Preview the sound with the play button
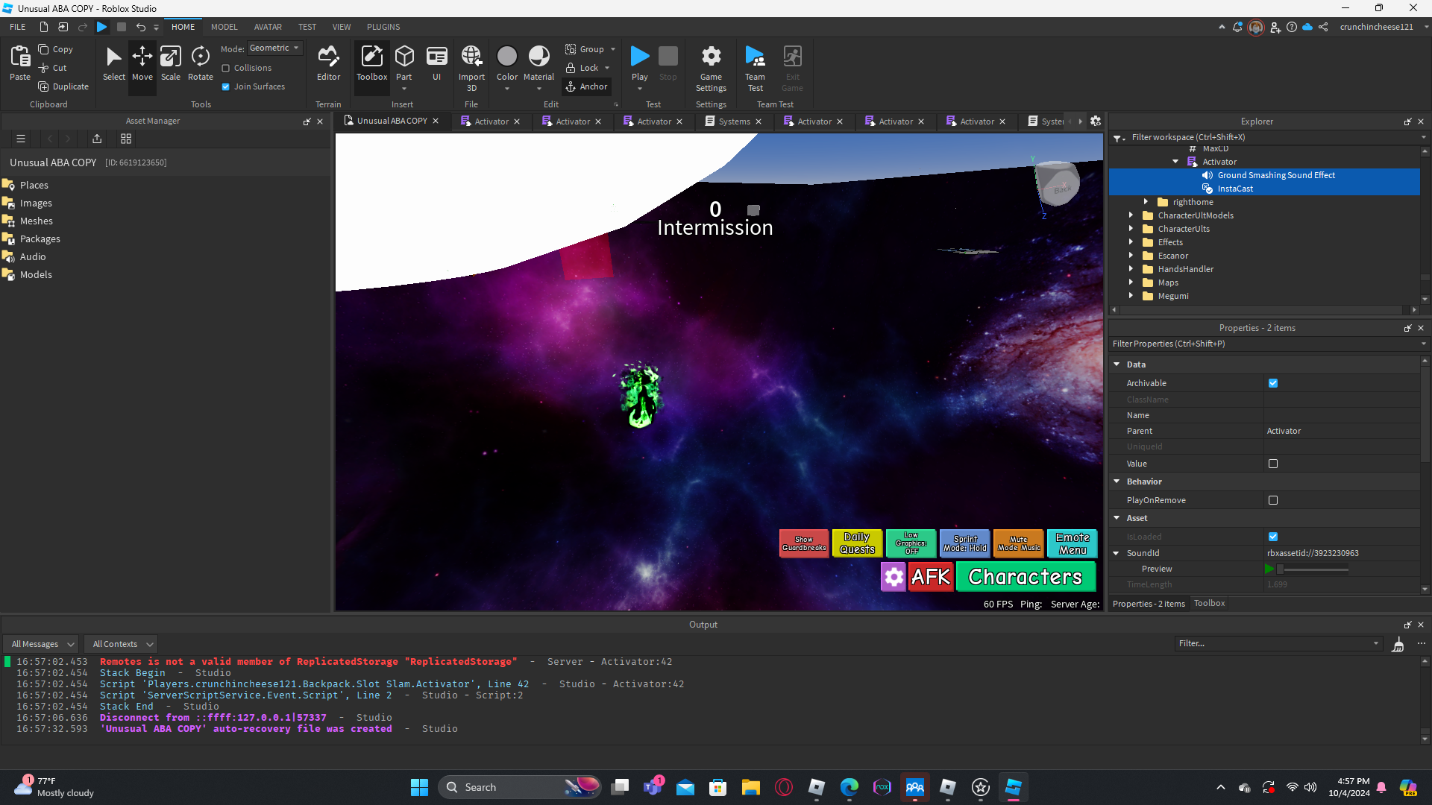1432x805 pixels. [x=1269, y=569]
